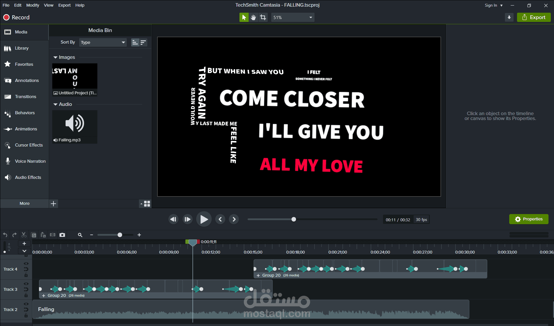554x326 pixels.
Task: Open the File menu
Action: [6, 5]
